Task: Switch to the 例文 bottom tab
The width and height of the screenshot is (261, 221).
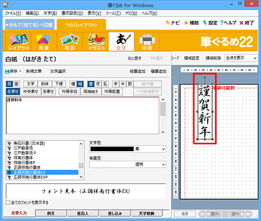Action: tap(51, 213)
